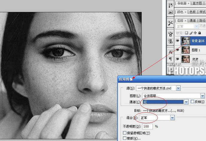The image size is (206, 141).
Task: Hide the 图层 1 layer
Action: click(178, 50)
